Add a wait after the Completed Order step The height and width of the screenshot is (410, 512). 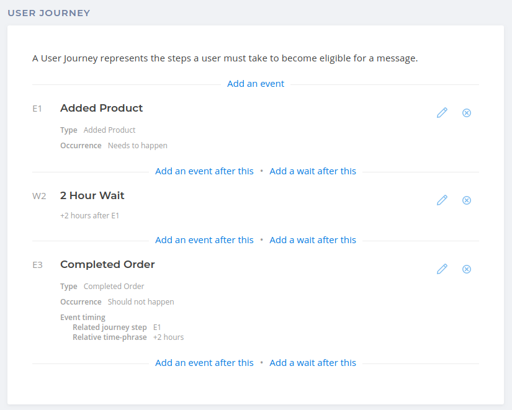click(x=313, y=363)
